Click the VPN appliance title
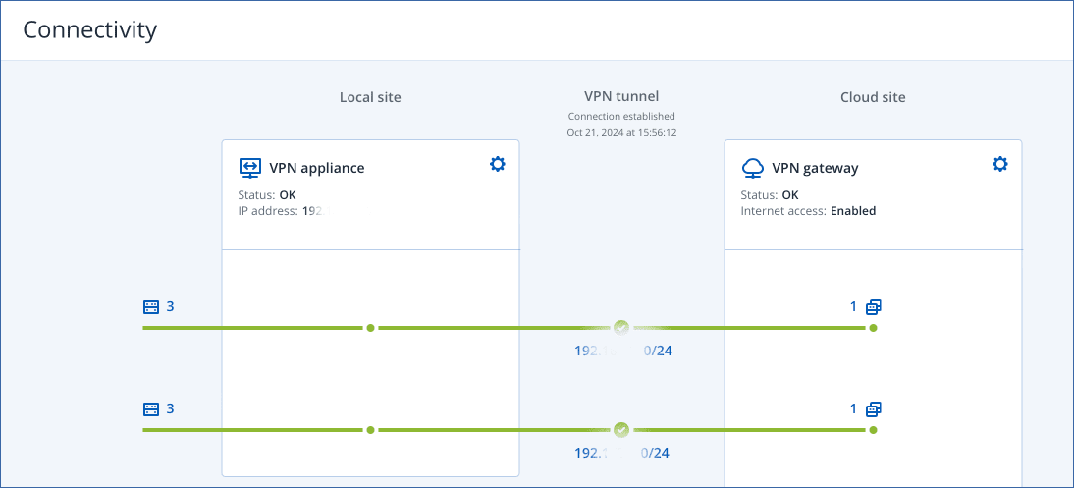 pos(316,168)
